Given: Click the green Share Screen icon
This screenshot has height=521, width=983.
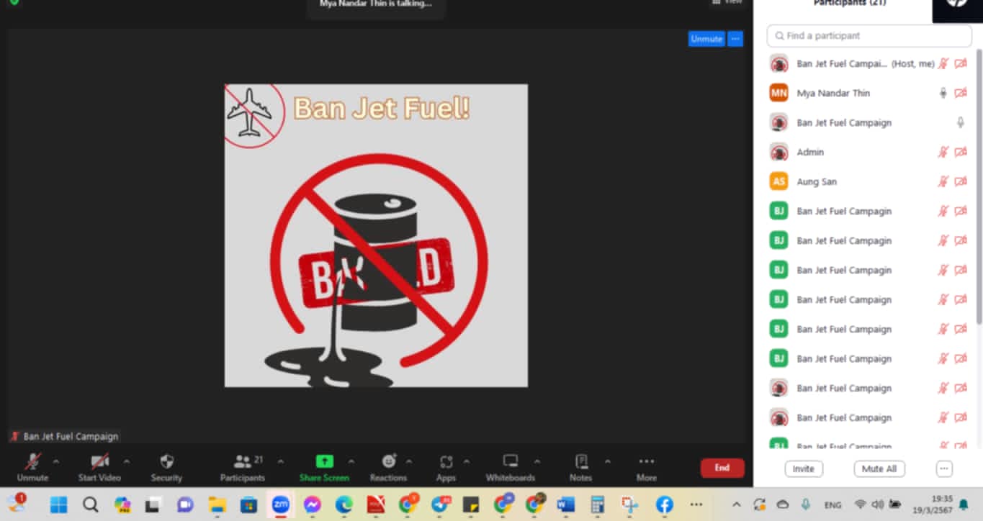Looking at the screenshot, I should tap(325, 461).
